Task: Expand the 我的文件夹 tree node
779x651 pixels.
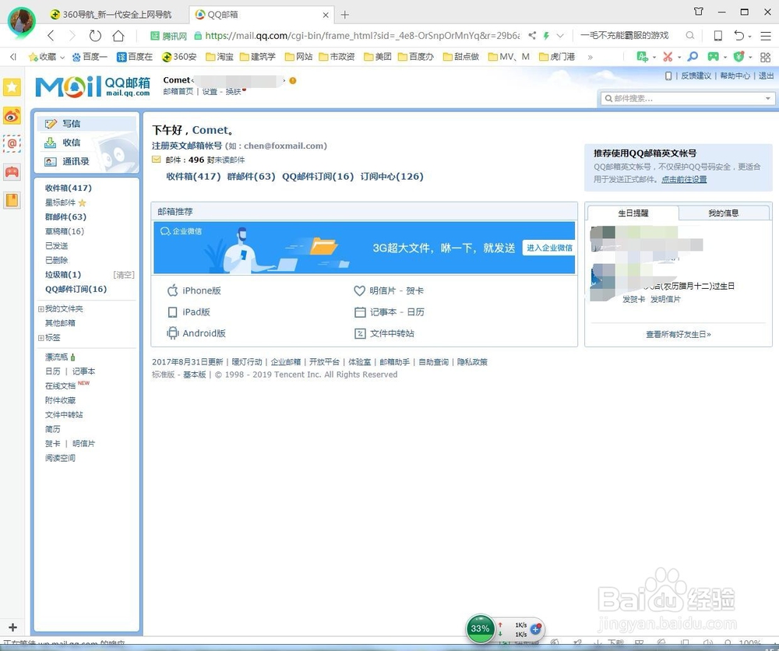Action: (41, 309)
